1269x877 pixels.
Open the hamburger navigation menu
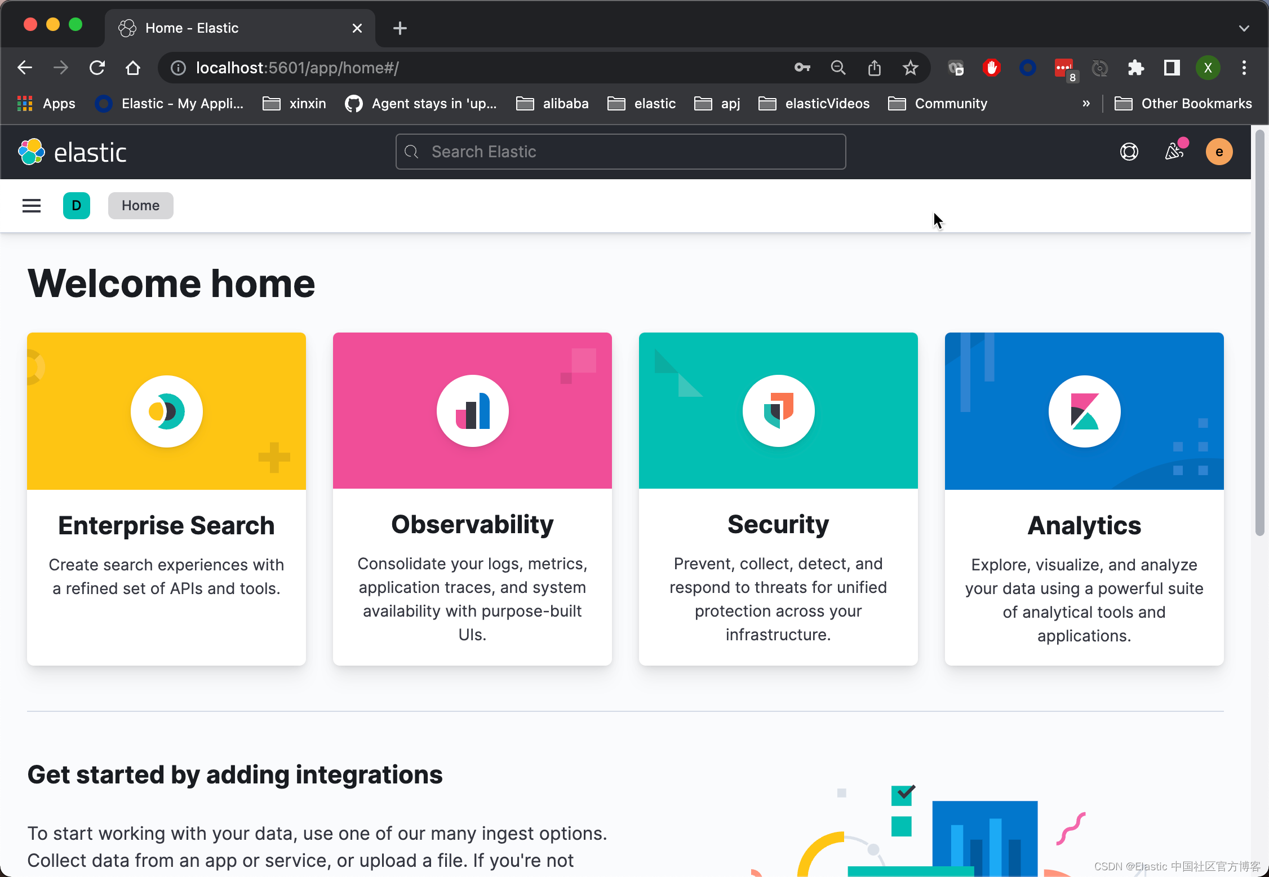click(x=32, y=206)
